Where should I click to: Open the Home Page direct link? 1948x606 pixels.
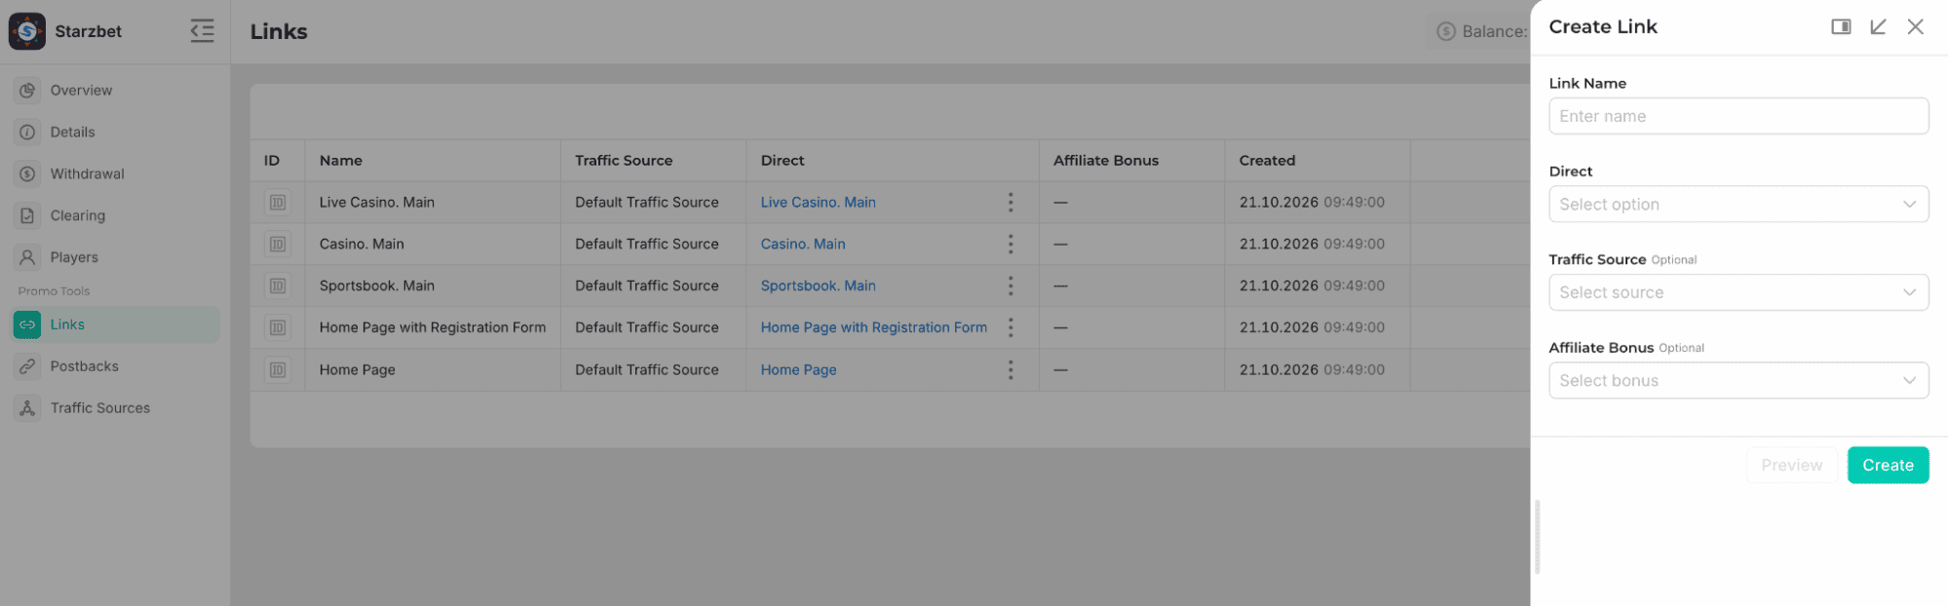[x=798, y=370]
